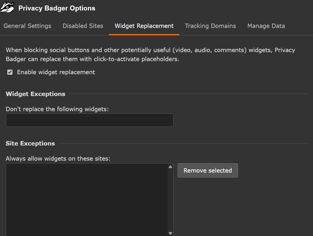Viewport: 313px width, 236px height.
Task: Switch to the Disabled Sites tab
Action: click(x=83, y=26)
